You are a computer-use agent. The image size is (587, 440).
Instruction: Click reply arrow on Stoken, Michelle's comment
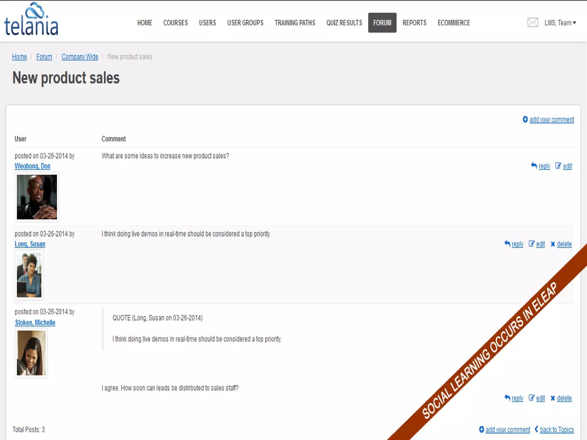[x=507, y=398]
